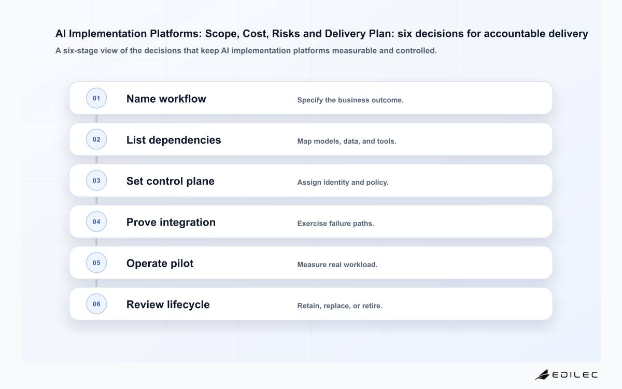
Task: Click the EDILEC brand wordmark
Action: pos(575,374)
